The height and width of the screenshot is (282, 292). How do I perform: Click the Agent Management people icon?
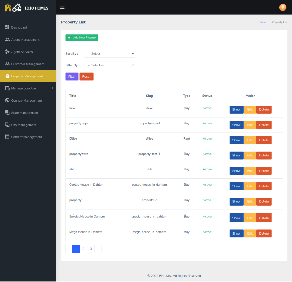(x=7, y=40)
